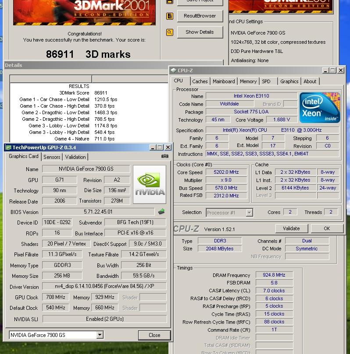Click the ResultBrowser magnifier document icon

tap(170, 16)
